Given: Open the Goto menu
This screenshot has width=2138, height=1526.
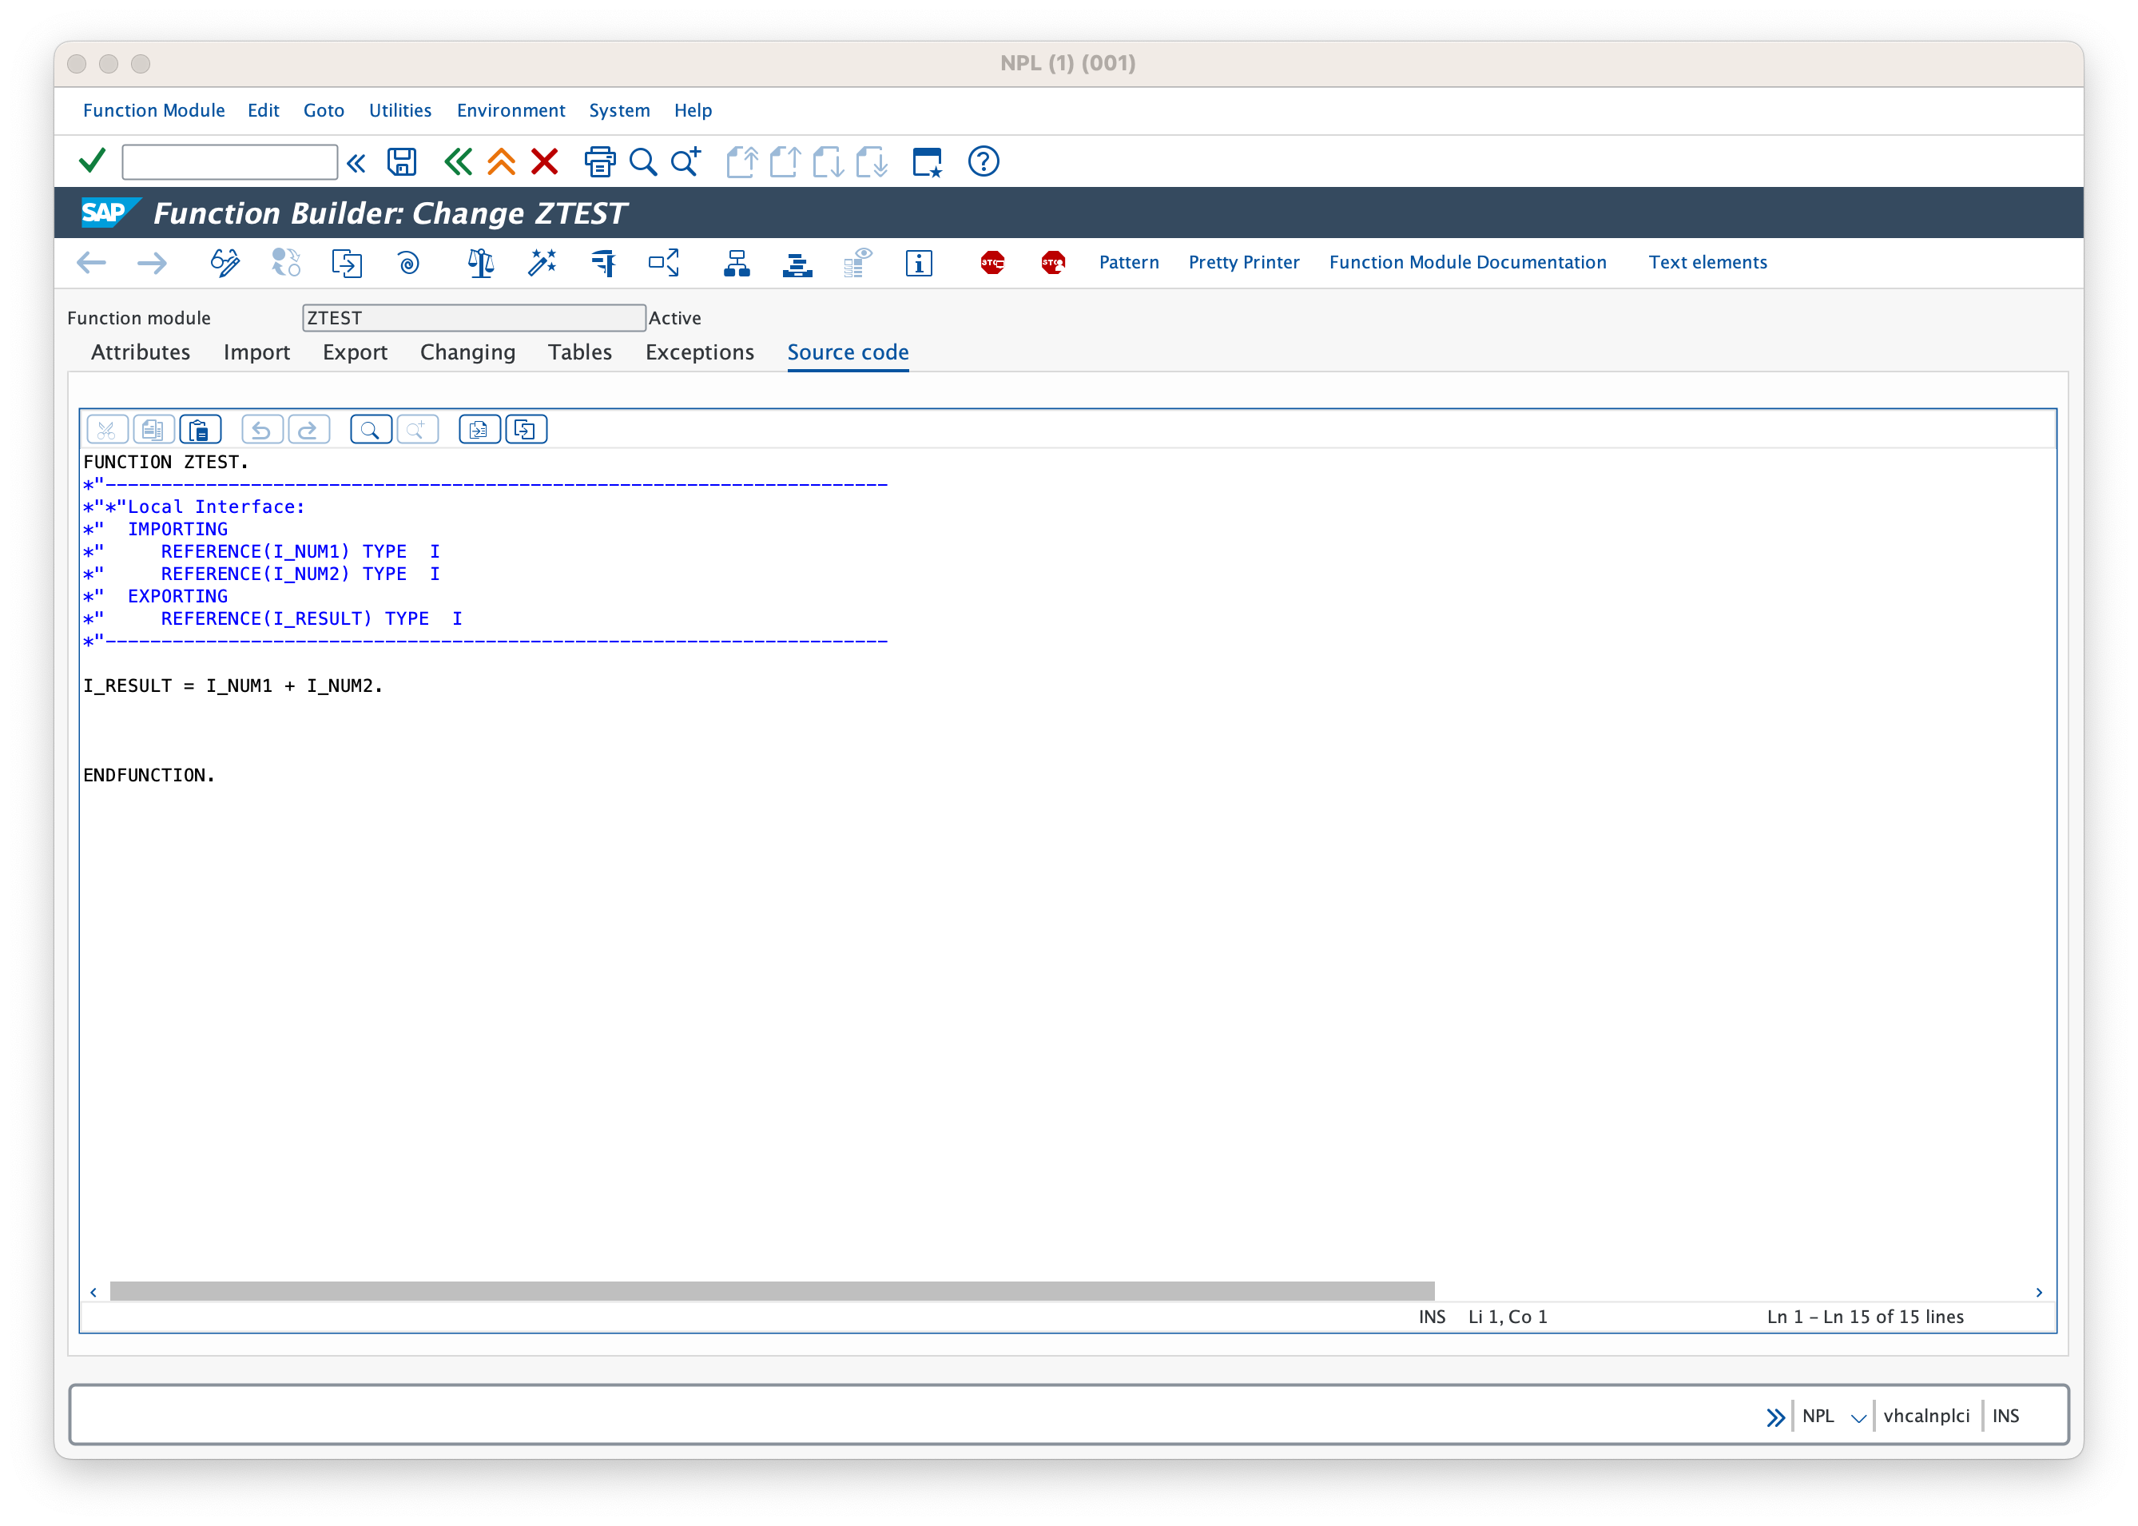Looking at the screenshot, I should point(323,110).
